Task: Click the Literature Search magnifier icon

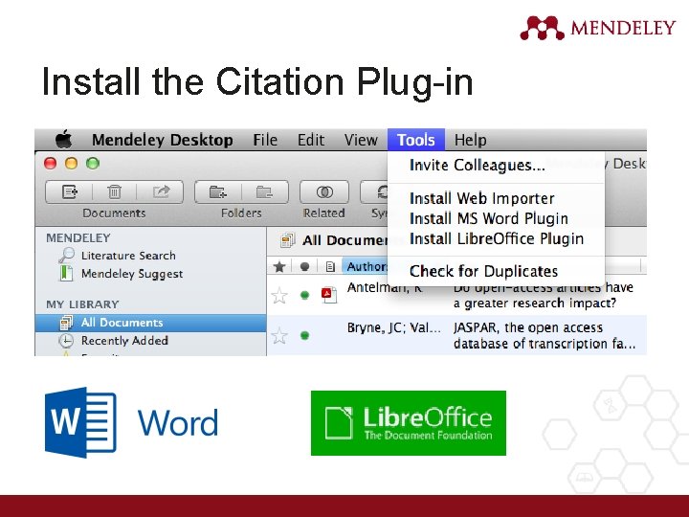Action: 66,255
